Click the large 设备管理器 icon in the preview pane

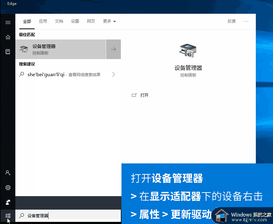(x=188, y=51)
